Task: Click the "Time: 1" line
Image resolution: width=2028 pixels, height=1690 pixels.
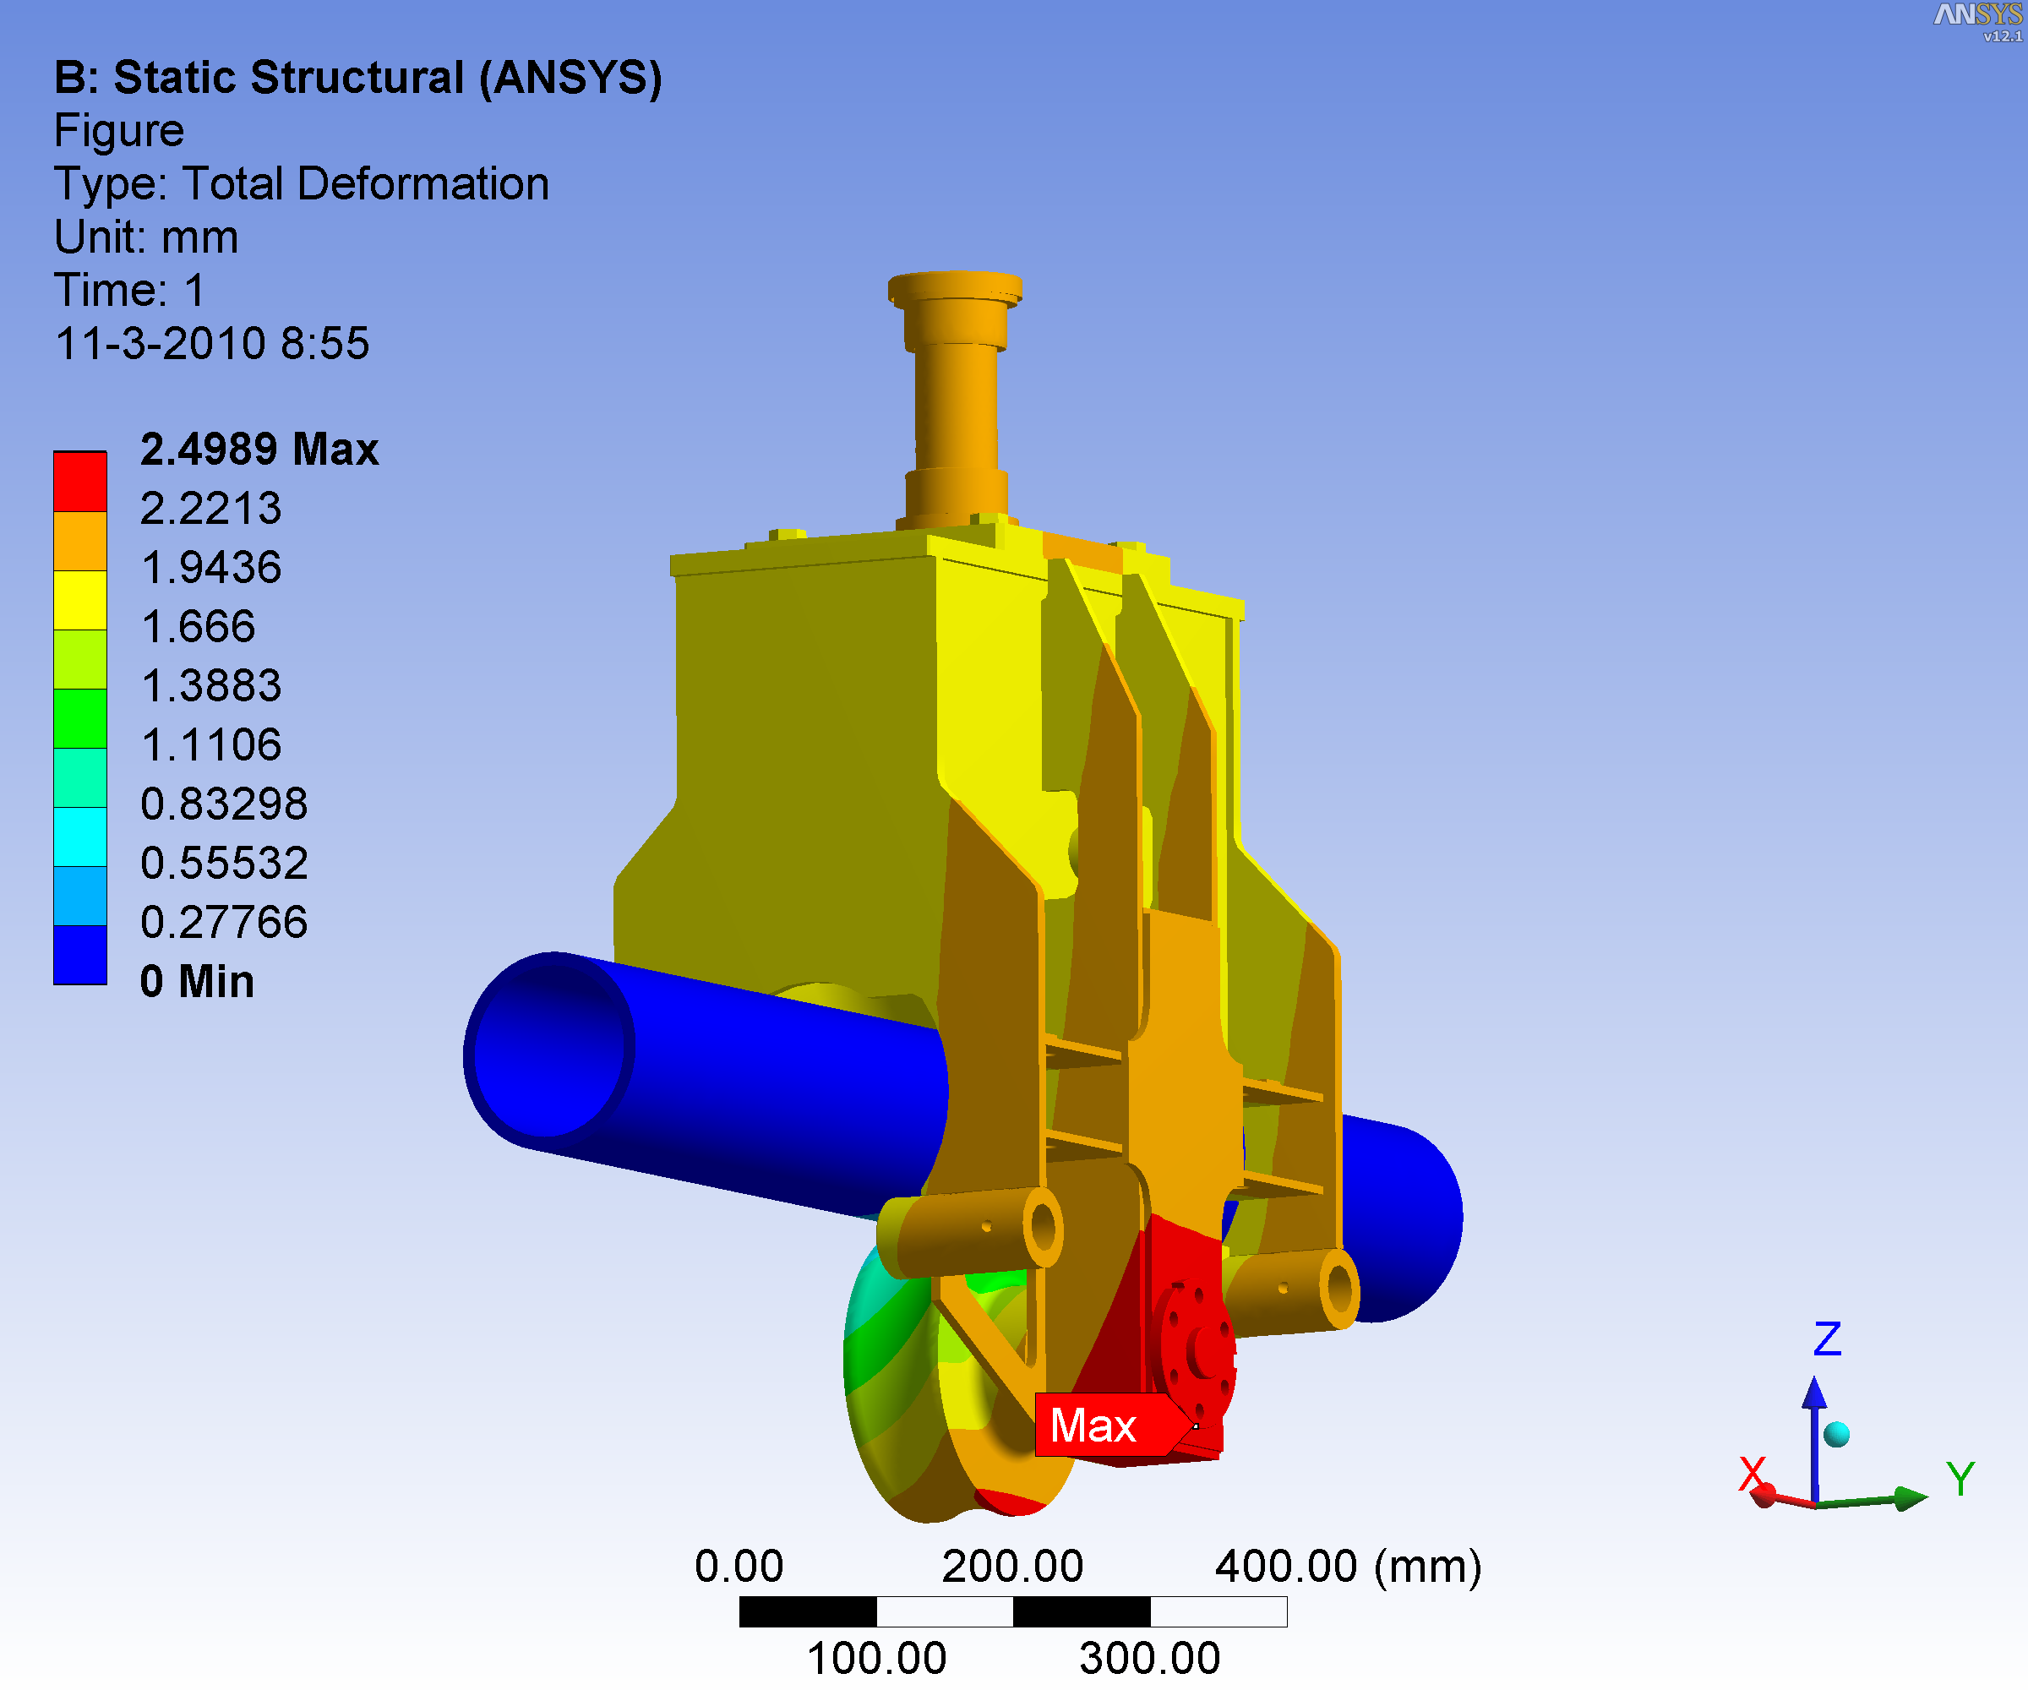Action: coord(129,290)
